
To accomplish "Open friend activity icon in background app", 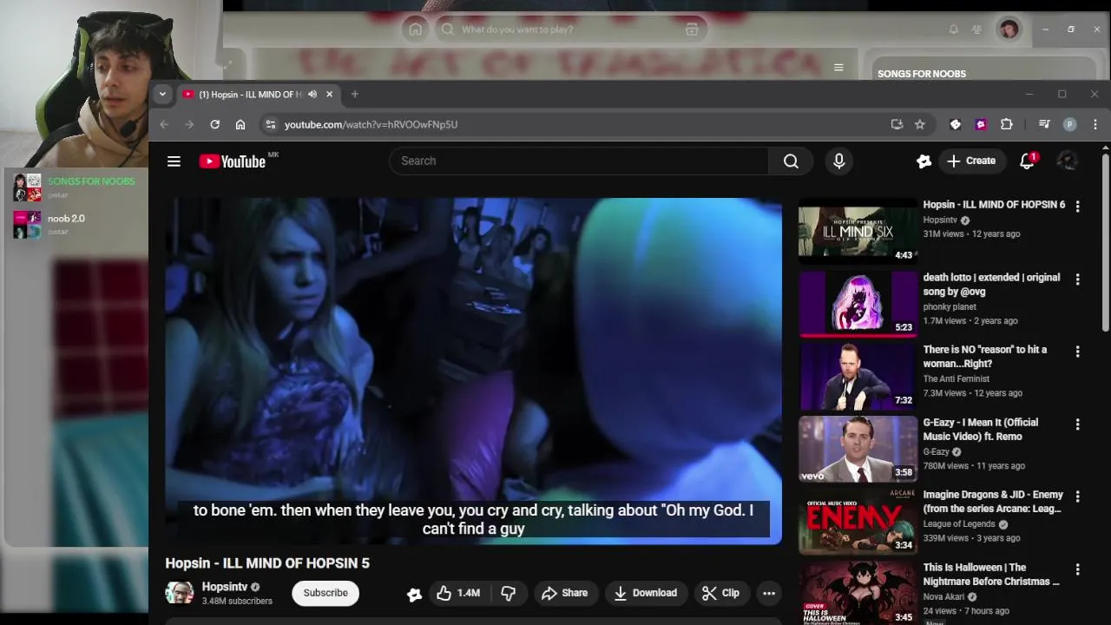I will click(976, 30).
